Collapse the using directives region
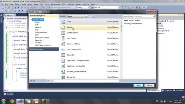185x104 pixels. (x=8, y=21)
